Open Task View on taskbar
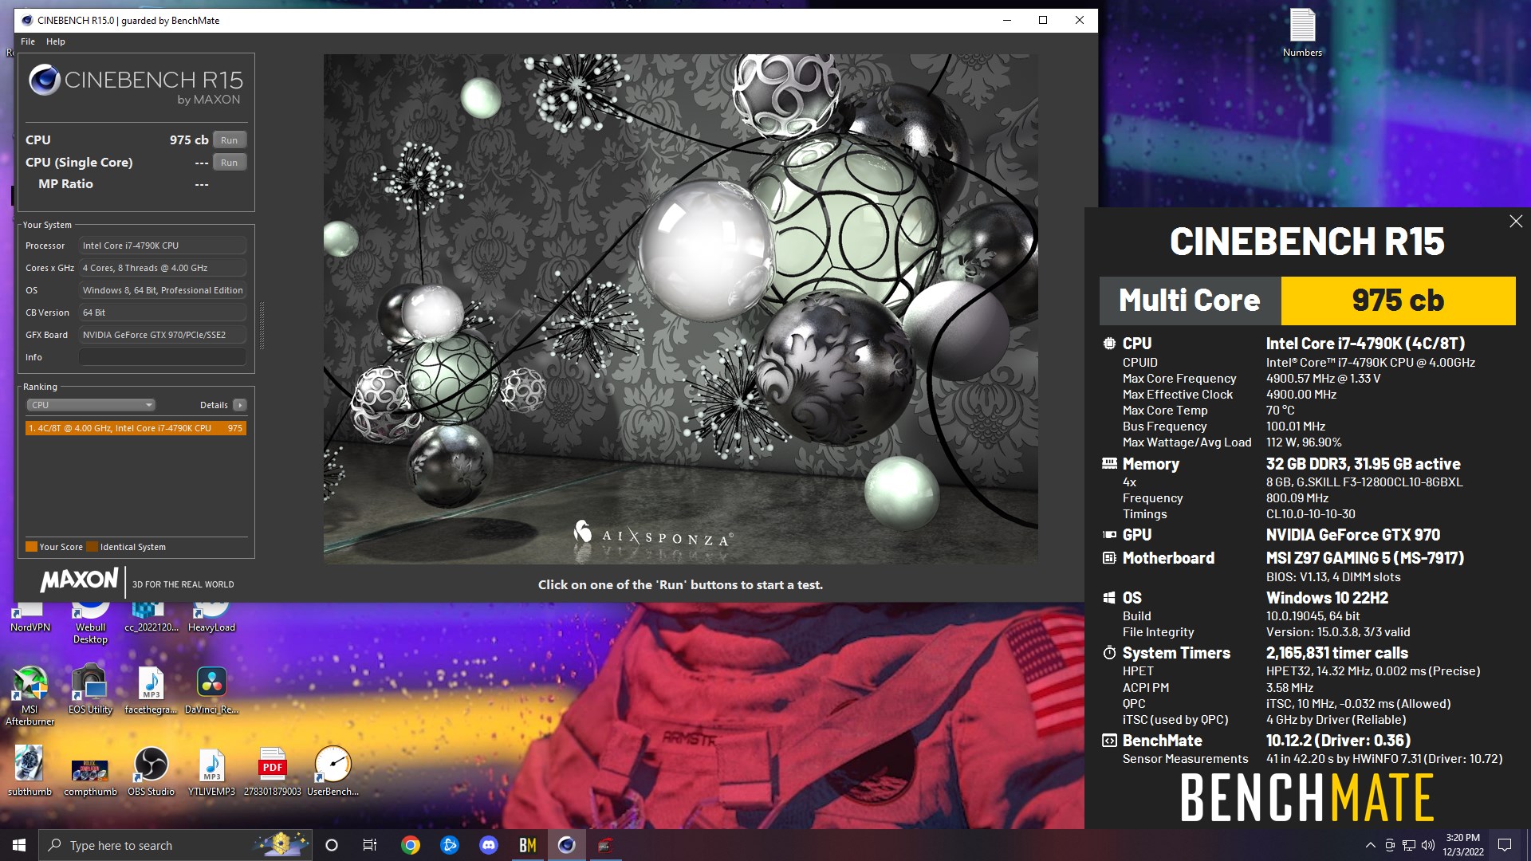The height and width of the screenshot is (861, 1531). (x=369, y=845)
